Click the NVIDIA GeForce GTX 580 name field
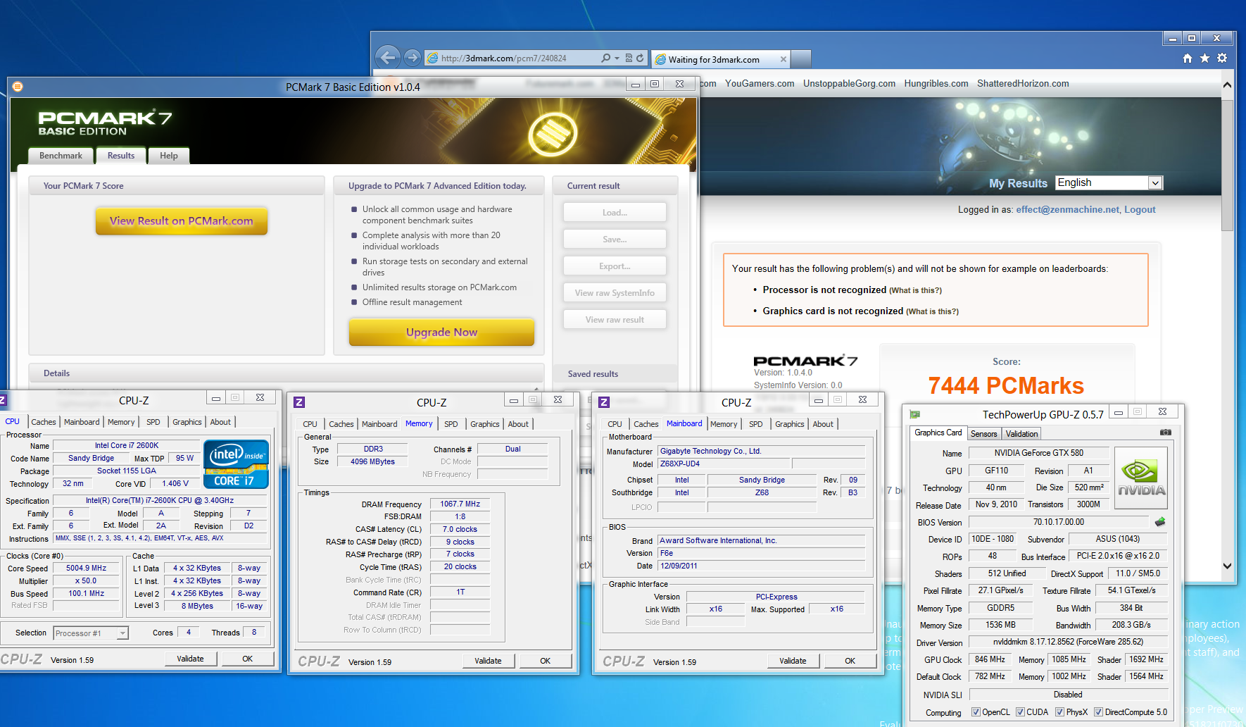 coord(1038,453)
